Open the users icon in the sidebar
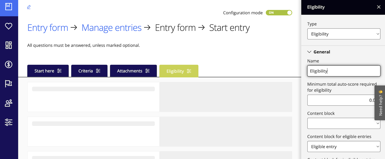 pos(9,103)
